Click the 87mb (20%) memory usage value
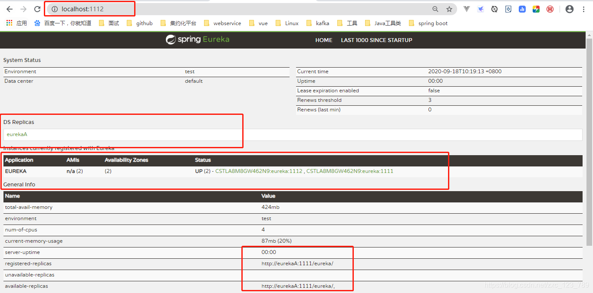Viewport: 593px width, 293px height. (277, 241)
